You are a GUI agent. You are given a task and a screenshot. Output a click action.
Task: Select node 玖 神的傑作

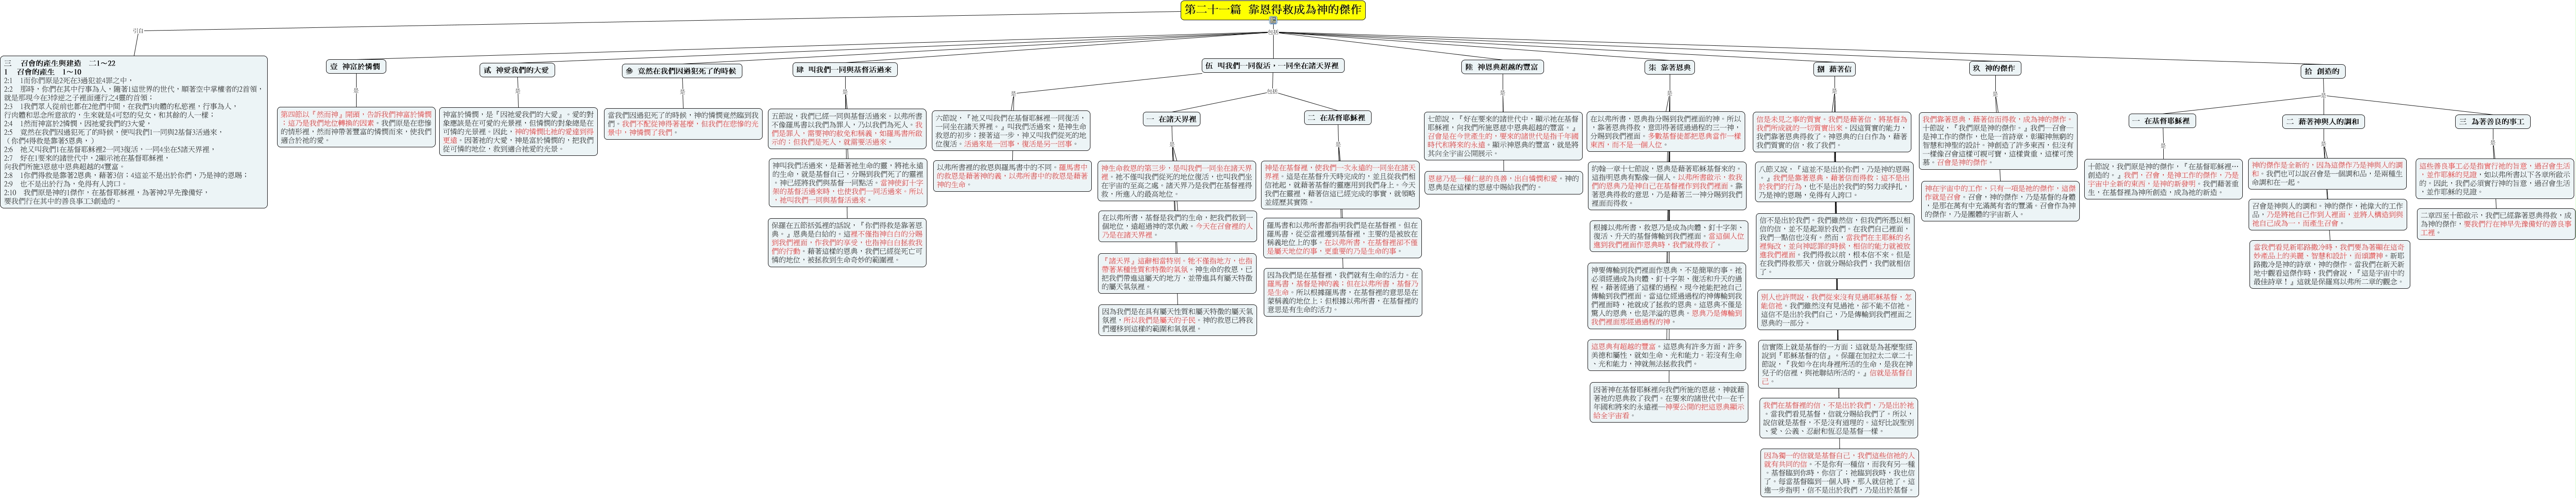pyautogui.click(x=1994, y=68)
